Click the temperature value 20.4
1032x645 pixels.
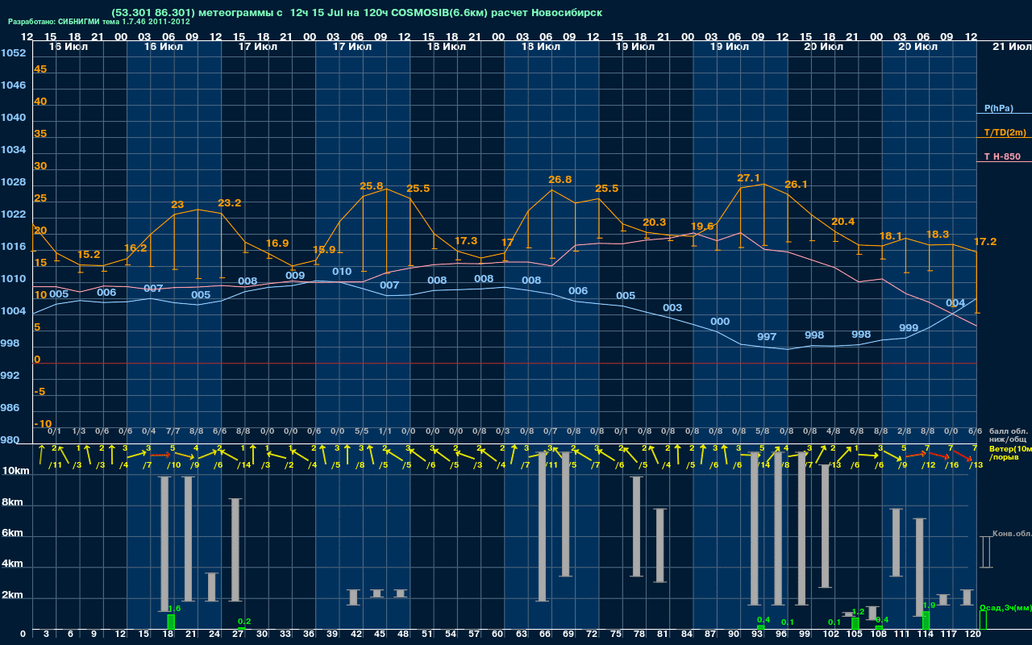tap(843, 222)
